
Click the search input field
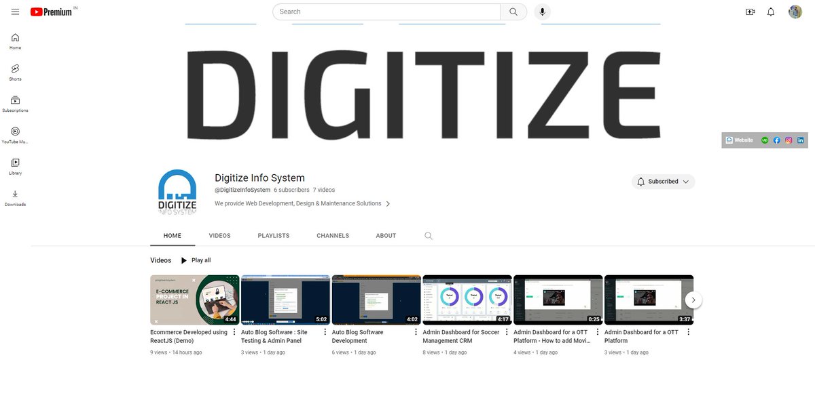(386, 12)
